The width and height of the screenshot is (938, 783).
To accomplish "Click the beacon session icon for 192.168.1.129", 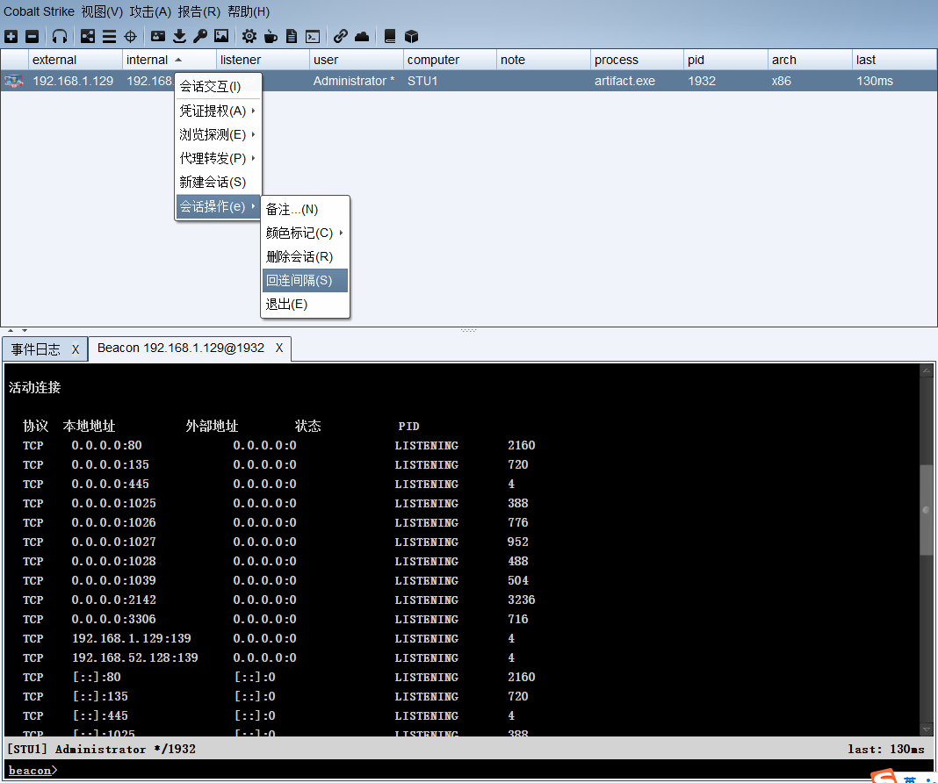I will [14, 81].
